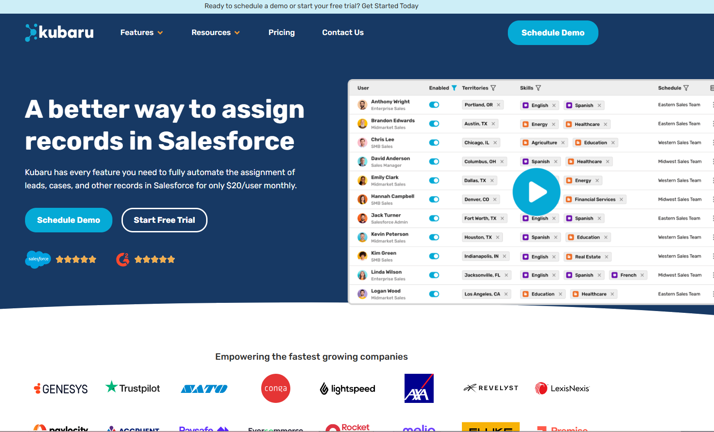
Task: Remove Chicago, IL territory tag
Action: [x=495, y=143]
